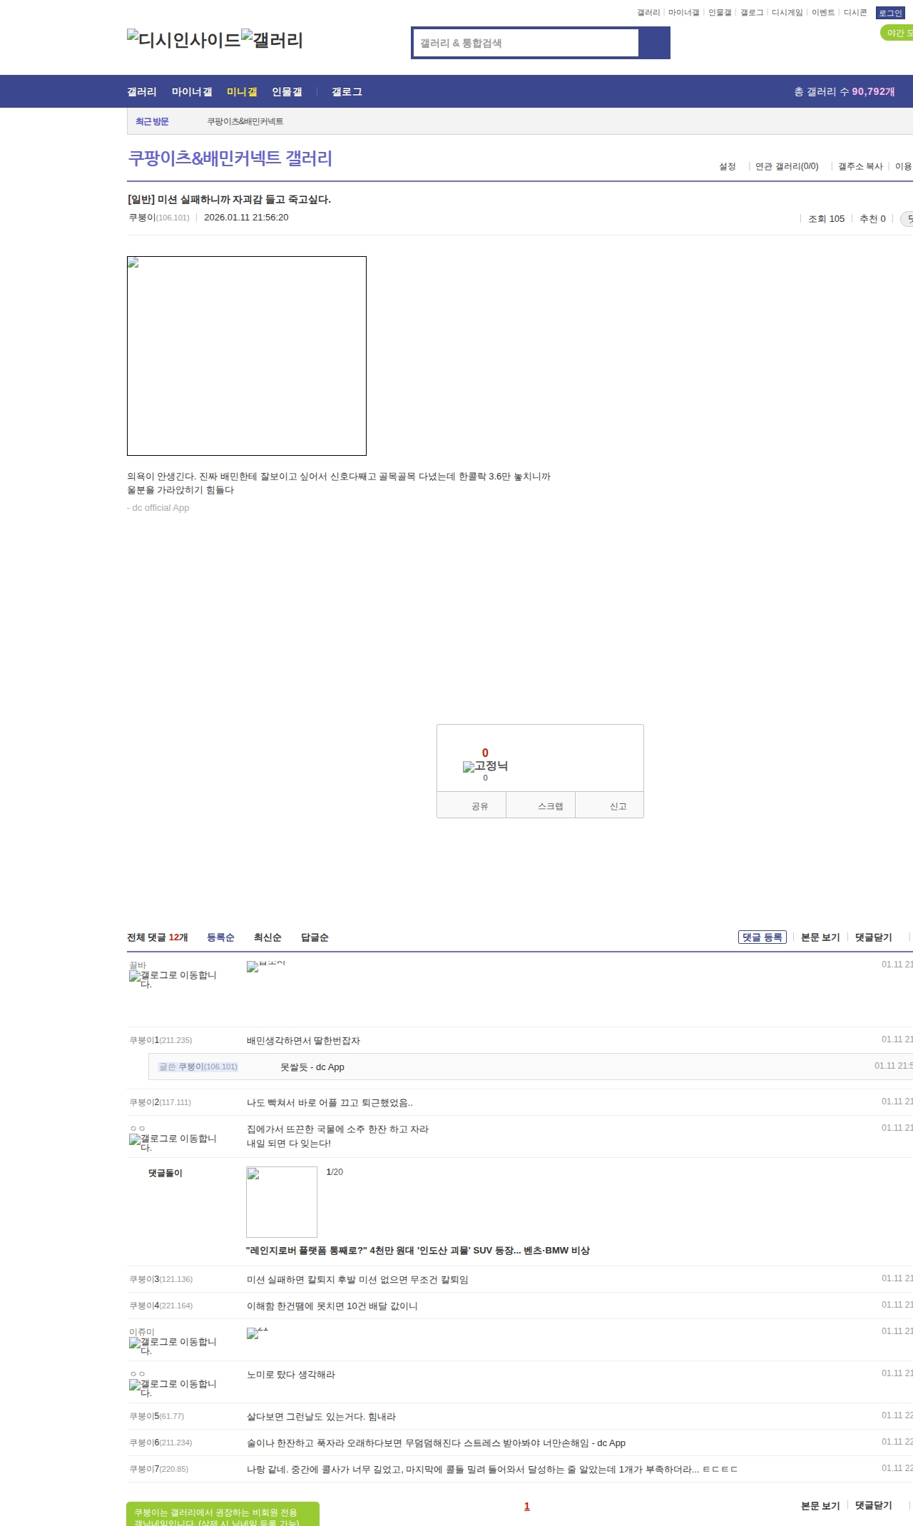Open 갤로그 icon beside the 노미로 탔다 생각해라 comment

point(173,1388)
